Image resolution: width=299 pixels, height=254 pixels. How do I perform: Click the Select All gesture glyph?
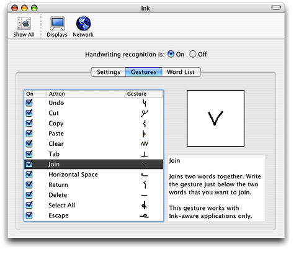click(145, 206)
